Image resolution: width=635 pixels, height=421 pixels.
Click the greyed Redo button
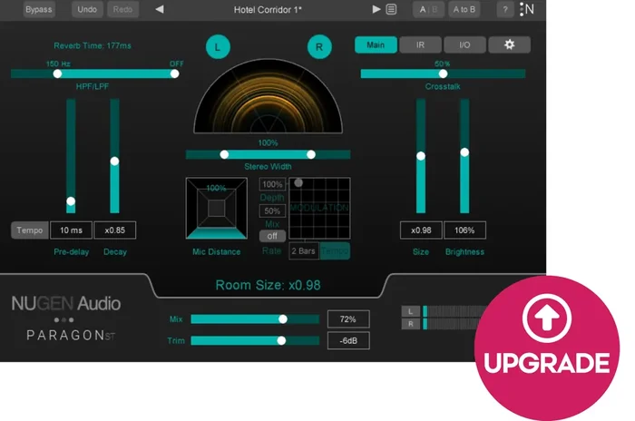click(122, 9)
